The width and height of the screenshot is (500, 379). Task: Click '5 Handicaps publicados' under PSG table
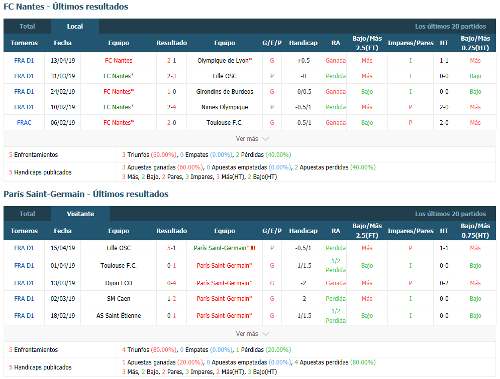point(40,367)
